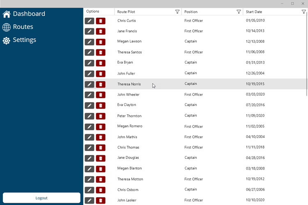This screenshot has height=205, width=308.
Task: Open the Position column filter funnel
Action: point(239,12)
